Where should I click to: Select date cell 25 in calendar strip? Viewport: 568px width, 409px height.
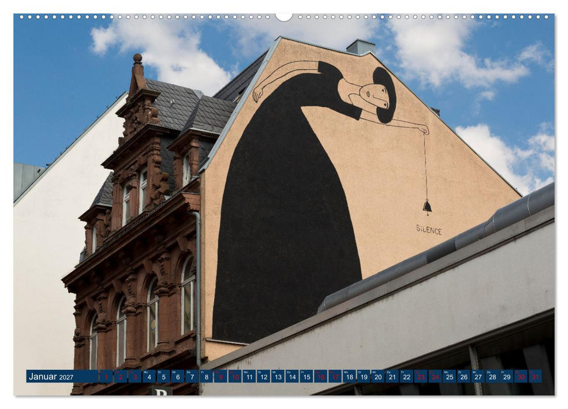tap(450, 376)
